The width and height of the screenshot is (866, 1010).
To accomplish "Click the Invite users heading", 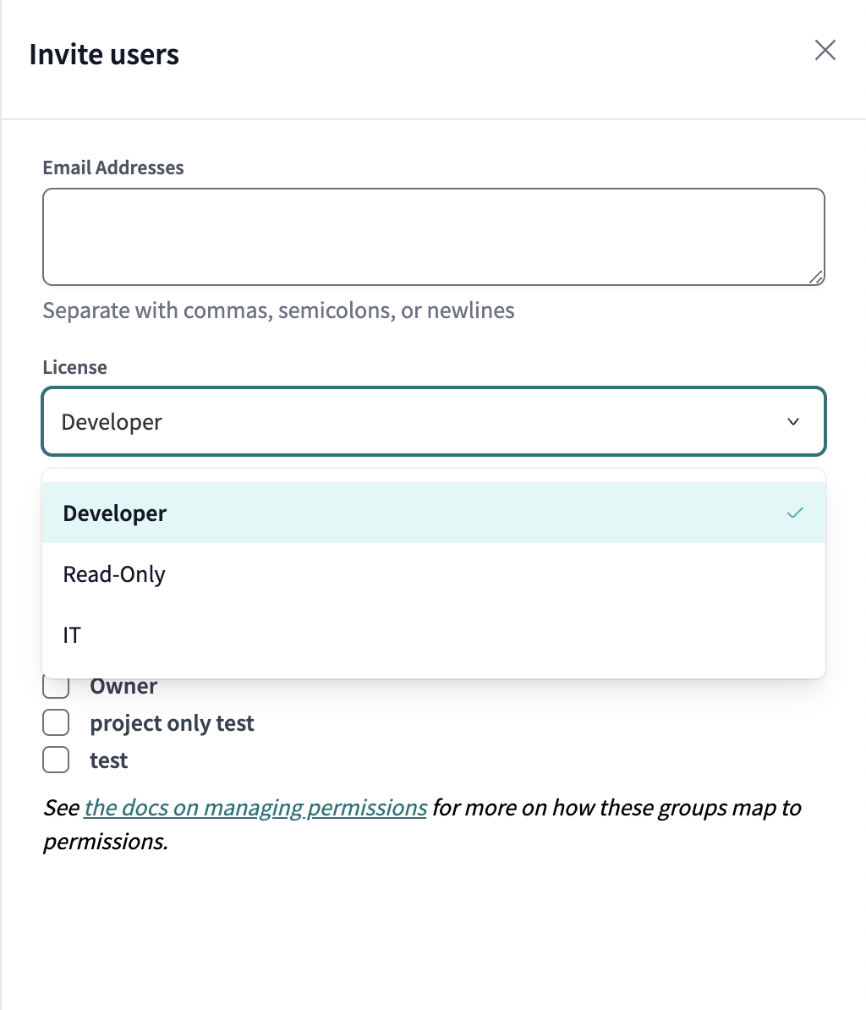I will coord(104,53).
